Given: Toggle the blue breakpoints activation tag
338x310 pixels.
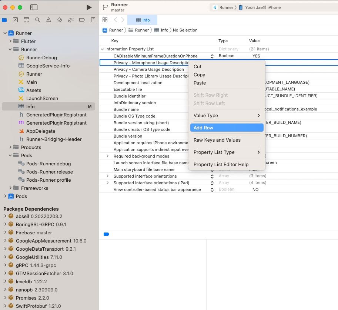Looking at the screenshot, I should point(106,234).
